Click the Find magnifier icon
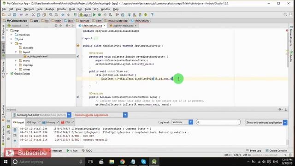The height and width of the screenshot is (166, 295). click(x=51, y=15)
